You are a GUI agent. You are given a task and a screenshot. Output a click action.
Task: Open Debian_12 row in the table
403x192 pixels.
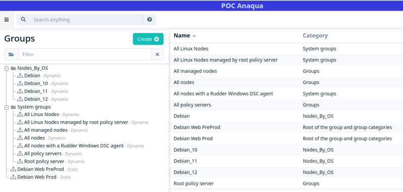tap(286, 172)
